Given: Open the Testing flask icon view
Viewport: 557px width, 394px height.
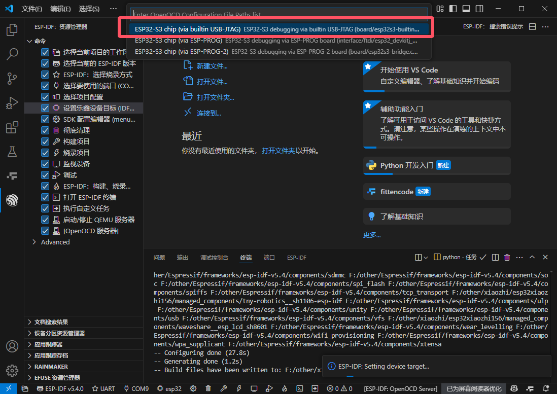Looking at the screenshot, I should coord(12,152).
